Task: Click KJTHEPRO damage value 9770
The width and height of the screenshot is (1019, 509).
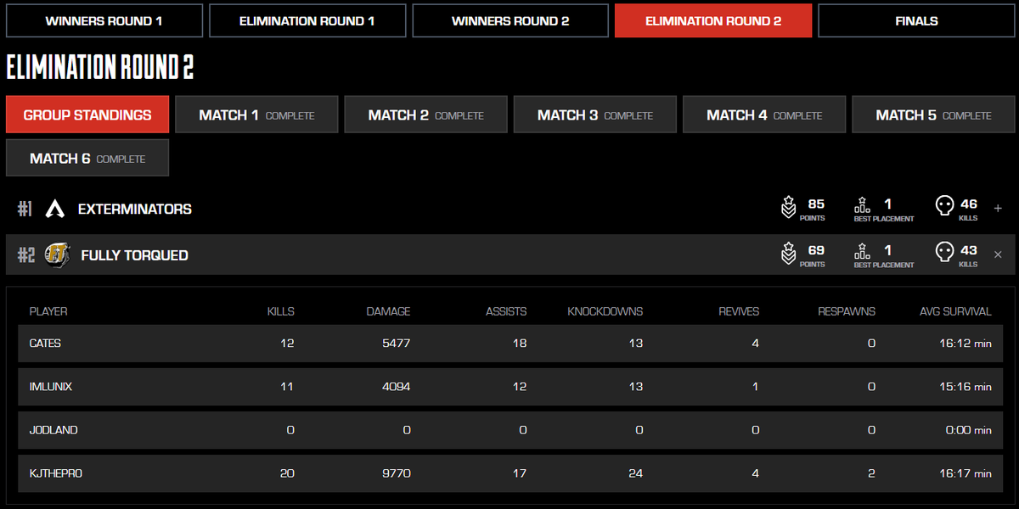Action: tap(396, 473)
